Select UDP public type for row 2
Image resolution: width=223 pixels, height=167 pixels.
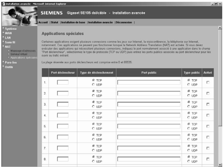189,95
